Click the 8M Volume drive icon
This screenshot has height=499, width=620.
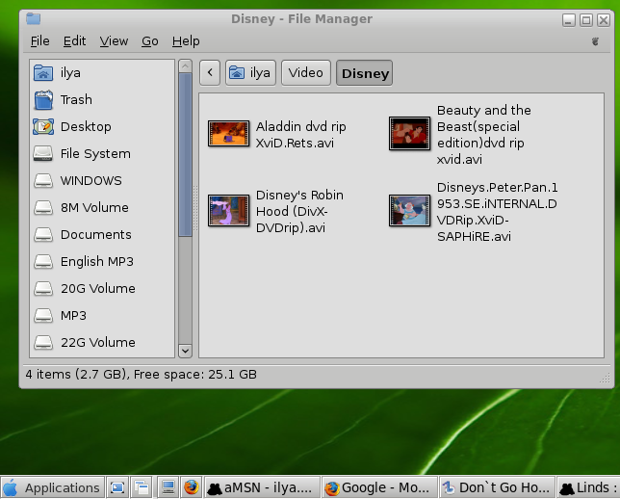(x=43, y=207)
